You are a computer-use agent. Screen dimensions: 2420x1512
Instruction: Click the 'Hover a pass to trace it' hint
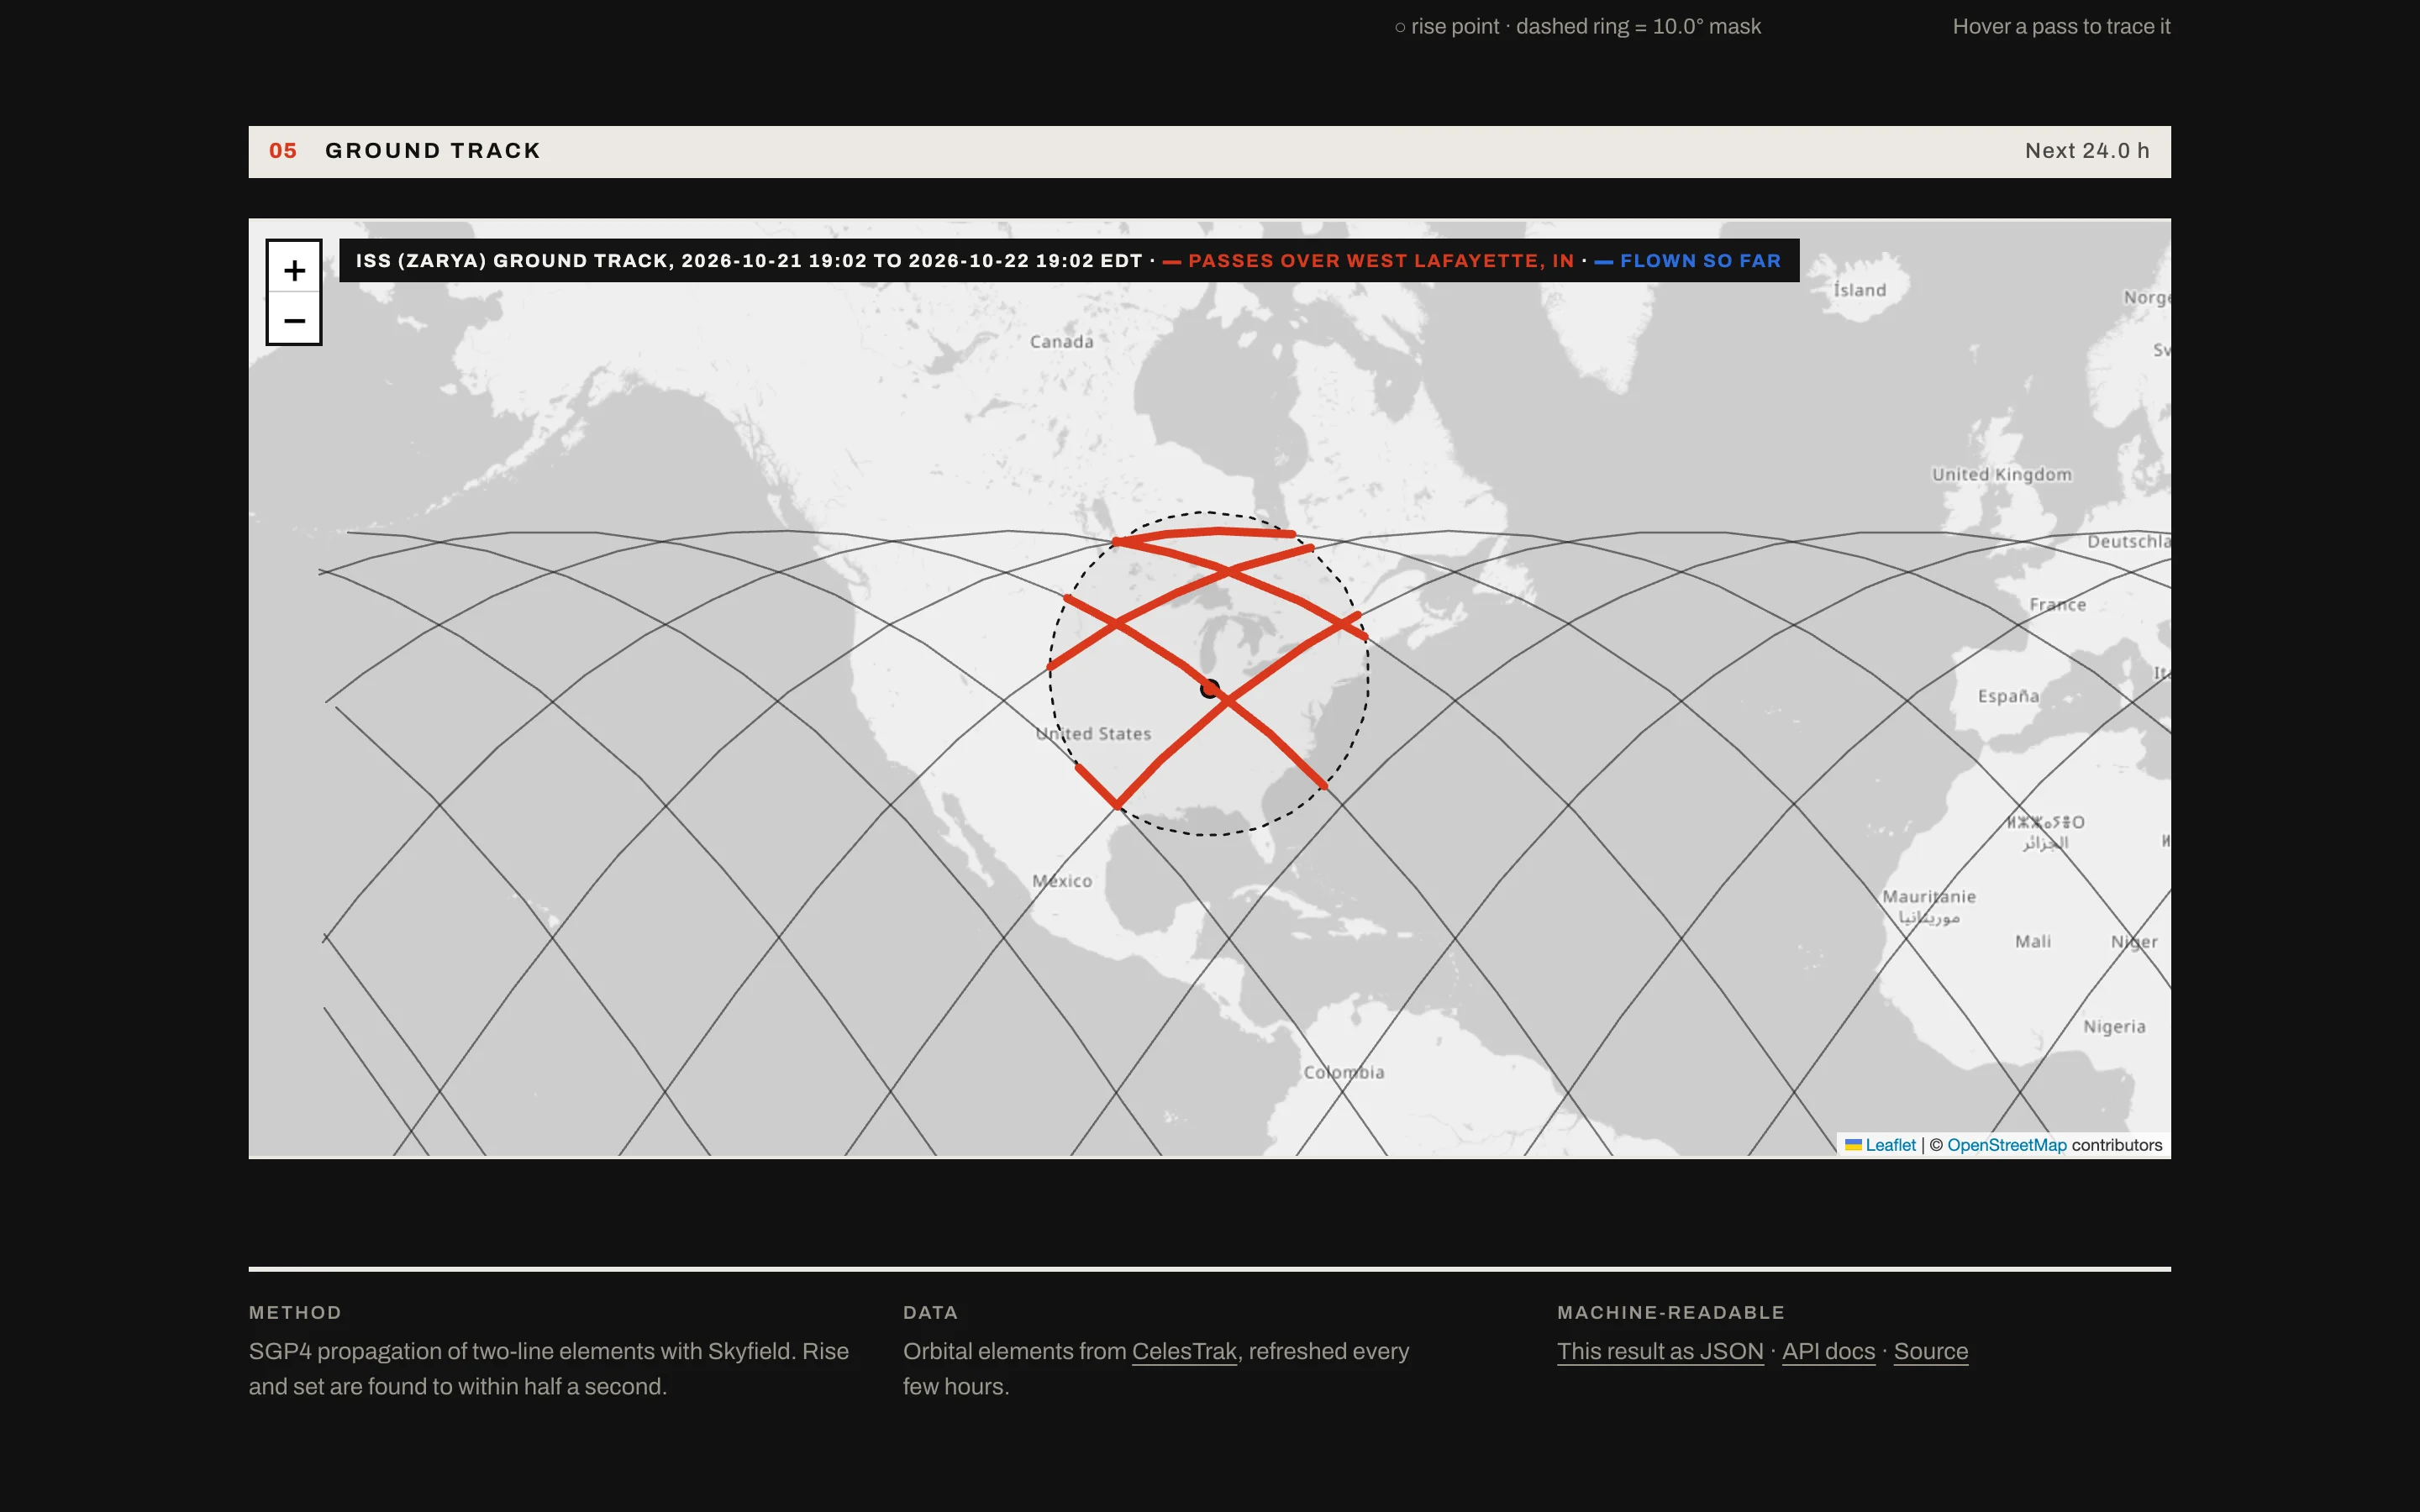tap(2061, 27)
